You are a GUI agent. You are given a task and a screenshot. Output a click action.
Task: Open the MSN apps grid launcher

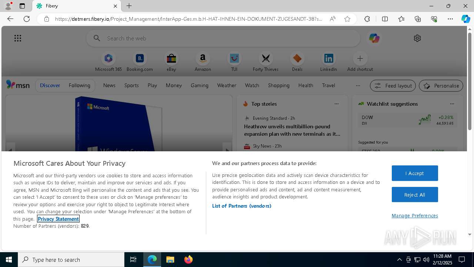pos(18,38)
